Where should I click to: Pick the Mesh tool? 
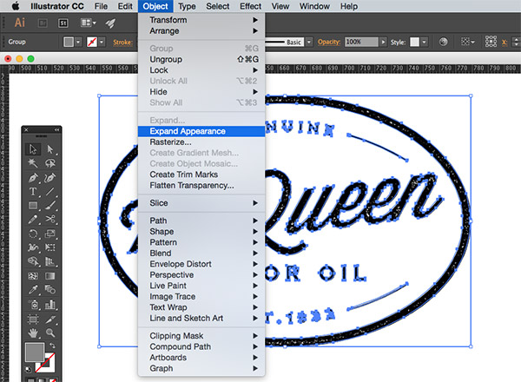33,276
